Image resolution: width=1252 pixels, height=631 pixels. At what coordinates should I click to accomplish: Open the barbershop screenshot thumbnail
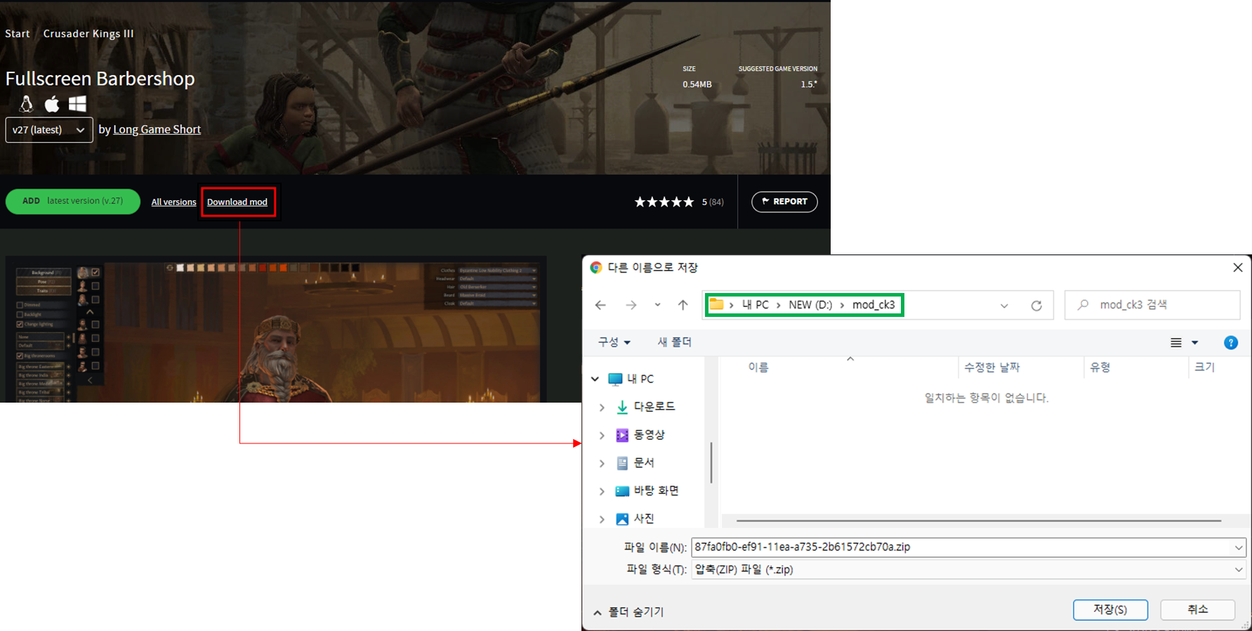276,330
